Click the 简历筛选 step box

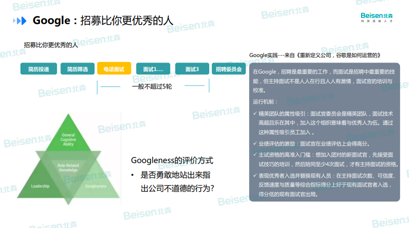tap(77, 69)
